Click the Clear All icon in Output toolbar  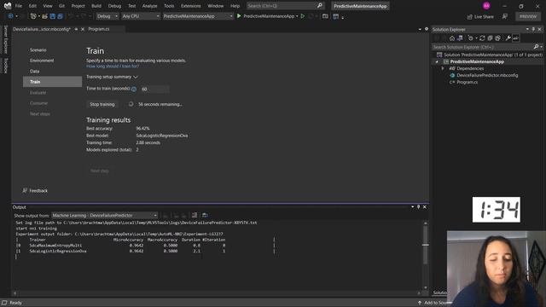(x=195, y=215)
